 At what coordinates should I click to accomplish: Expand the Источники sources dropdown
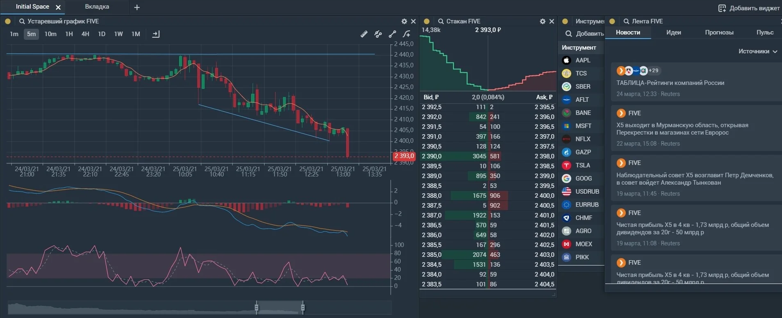click(x=758, y=51)
